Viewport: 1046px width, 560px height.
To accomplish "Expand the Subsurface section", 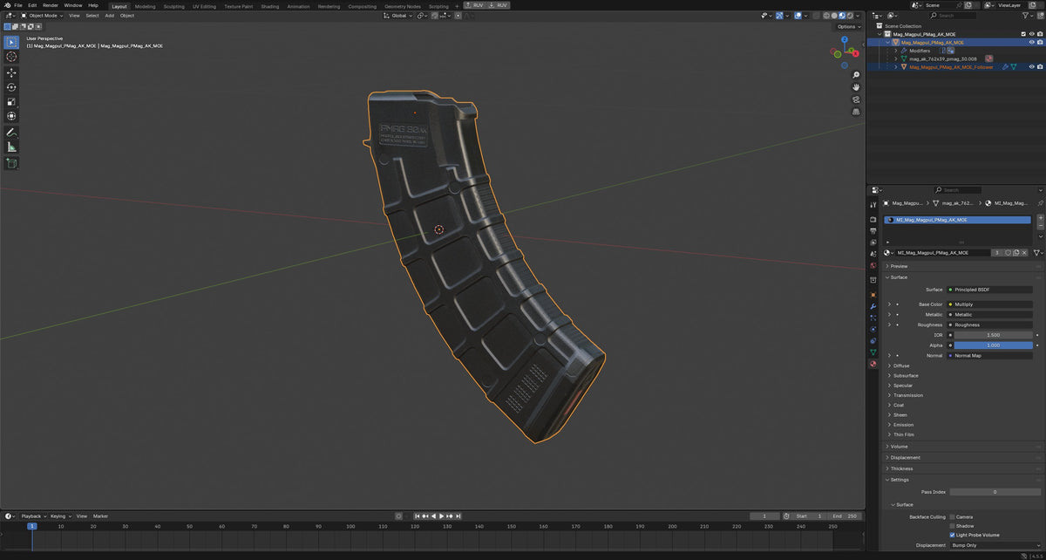I will pyautogui.click(x=905, y=375).
